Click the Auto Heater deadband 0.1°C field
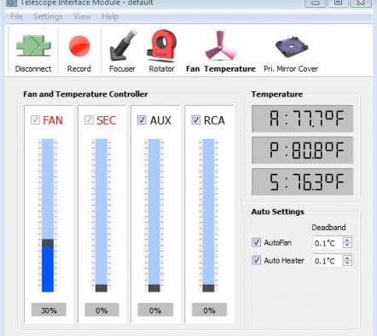The width and height of the screenshot is (377, 336). point(328,261)
